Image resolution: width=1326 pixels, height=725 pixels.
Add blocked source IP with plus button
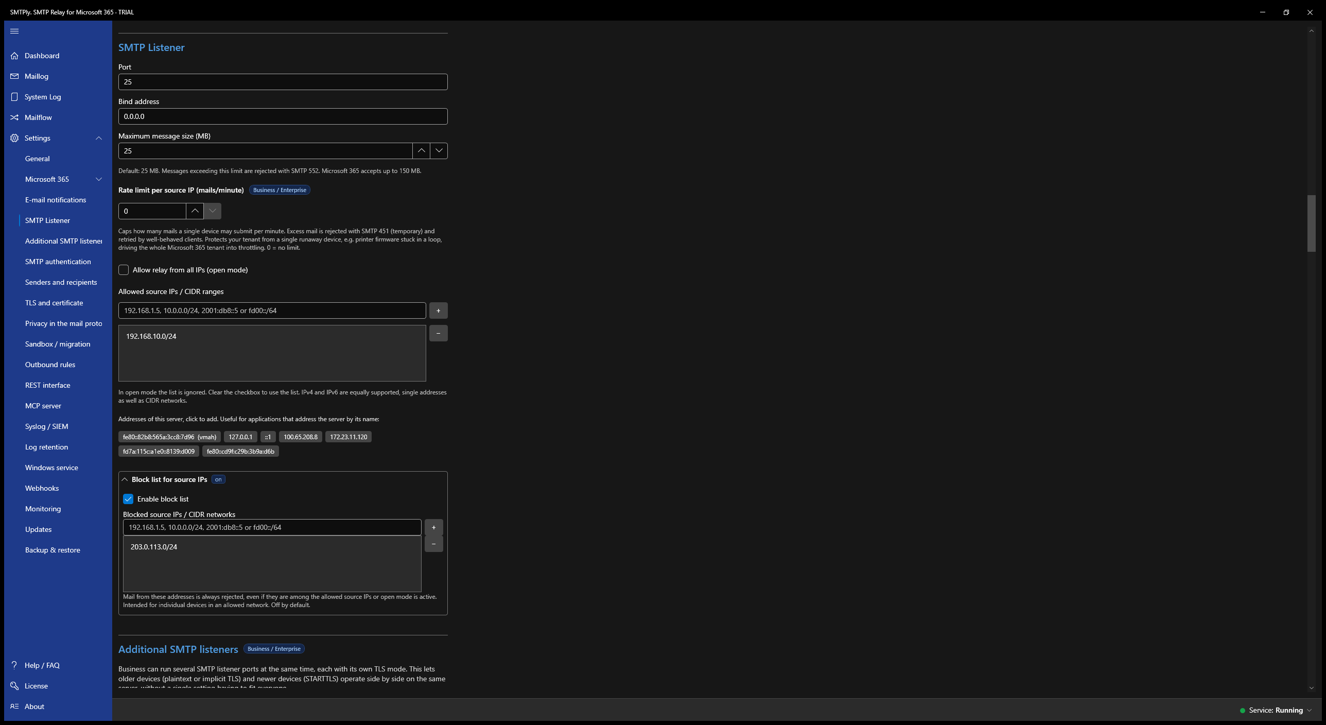(433, 527)
